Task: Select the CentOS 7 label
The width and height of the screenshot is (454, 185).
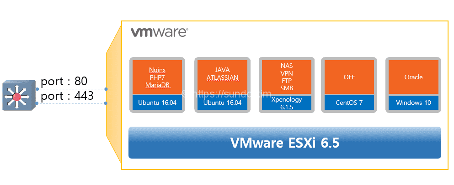Action: (349, 103)
